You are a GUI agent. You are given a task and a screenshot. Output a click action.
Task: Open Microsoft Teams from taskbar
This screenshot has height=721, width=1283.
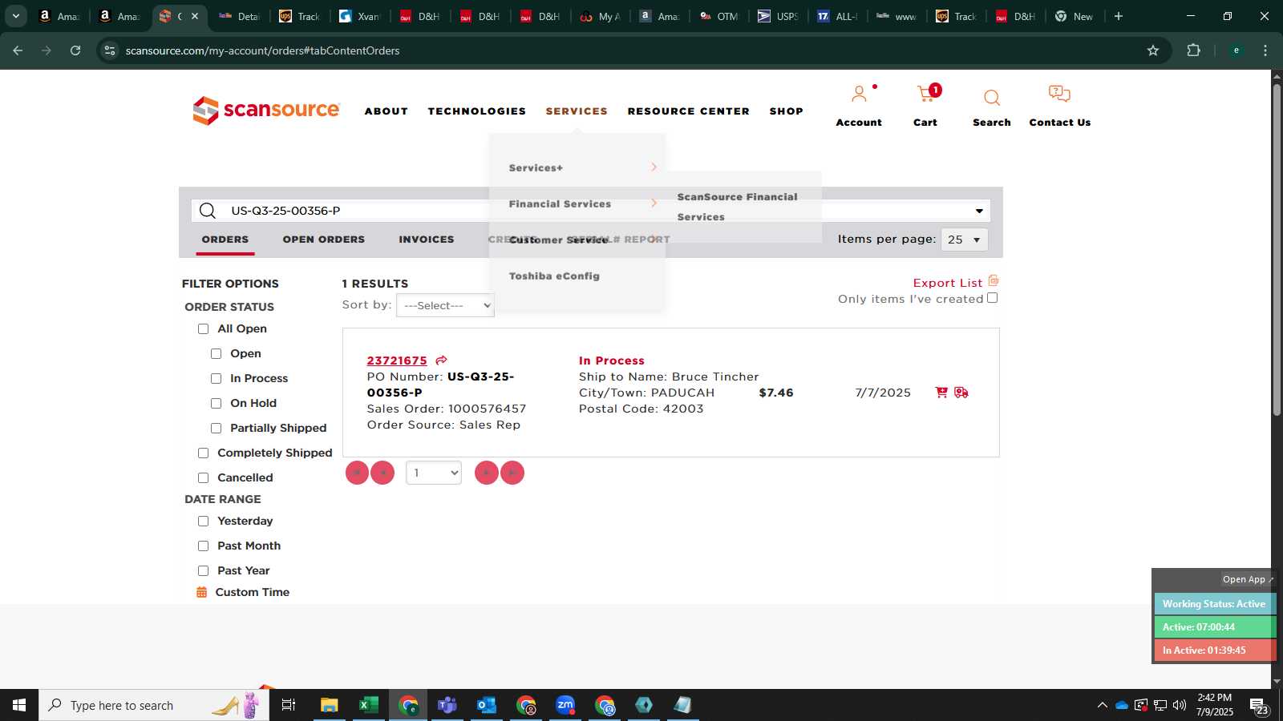point(447,705)
